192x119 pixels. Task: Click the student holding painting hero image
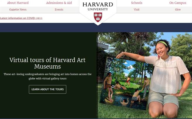tap(145, 75)
